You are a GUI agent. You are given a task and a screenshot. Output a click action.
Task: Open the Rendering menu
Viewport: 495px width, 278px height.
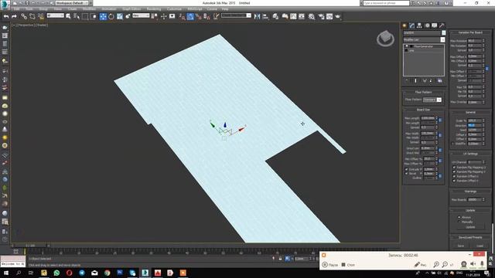coord(154,9)
